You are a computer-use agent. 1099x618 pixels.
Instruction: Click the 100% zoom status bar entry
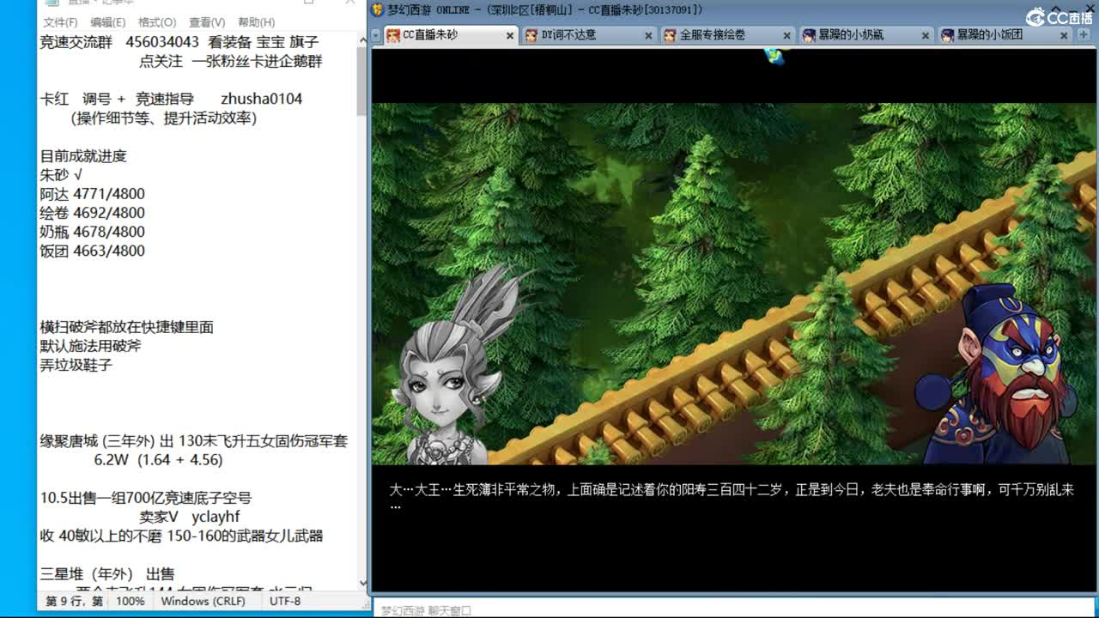(131, 601)
